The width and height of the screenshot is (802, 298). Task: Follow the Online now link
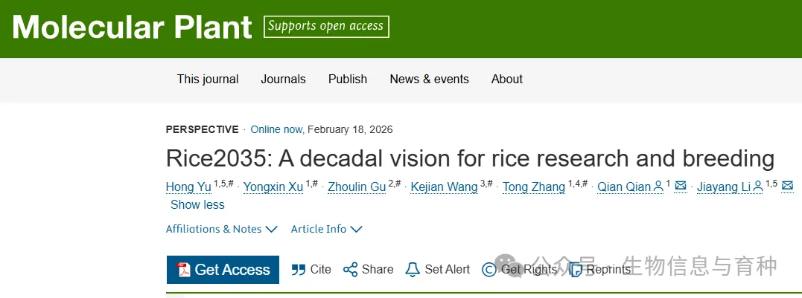point(276,129)
